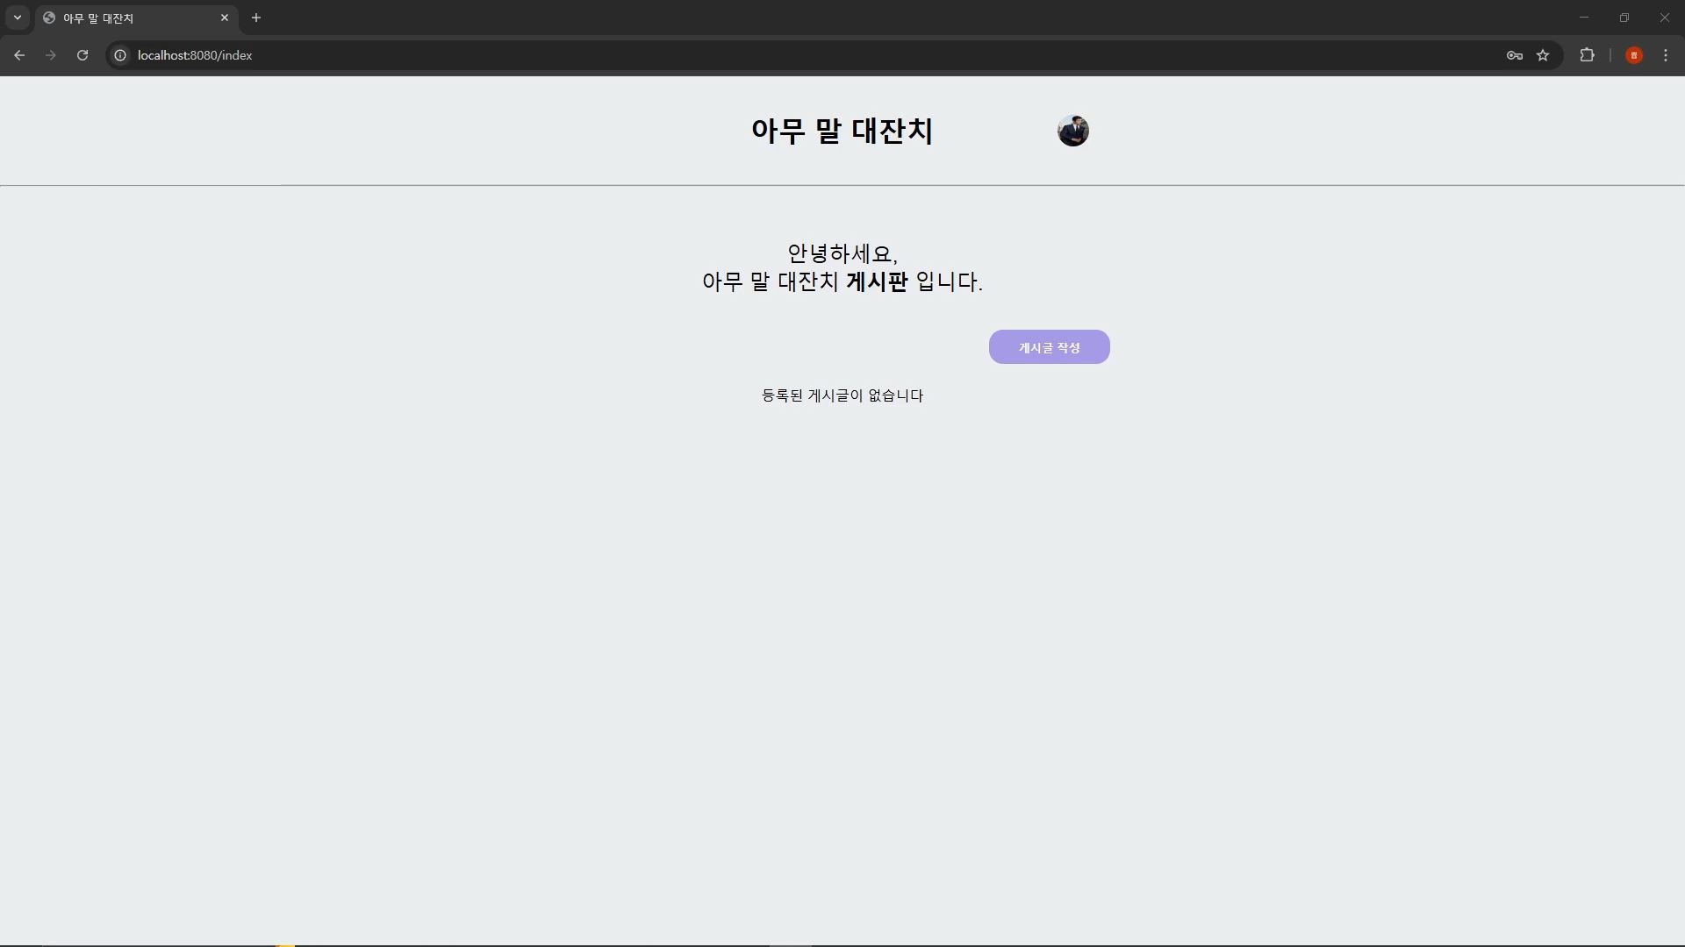Open a new tab with plus button
Viewport: 1685px width, 947px height.
(256, 18)
